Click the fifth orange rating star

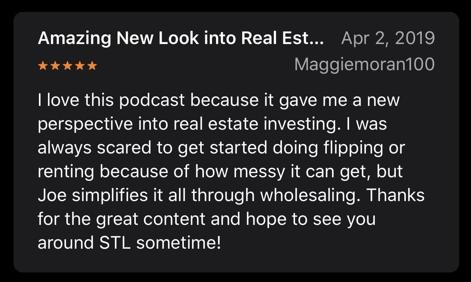tap(92, 65)
